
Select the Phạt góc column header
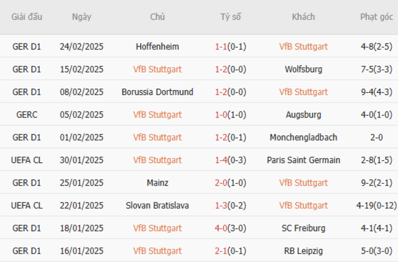point(377,17)
